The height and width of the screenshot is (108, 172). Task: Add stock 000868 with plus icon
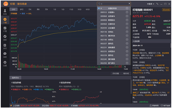127,16
